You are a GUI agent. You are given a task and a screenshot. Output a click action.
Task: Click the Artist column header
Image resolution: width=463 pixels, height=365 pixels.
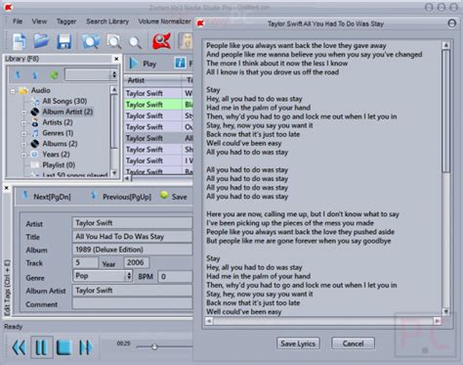(x=152, y=80)
